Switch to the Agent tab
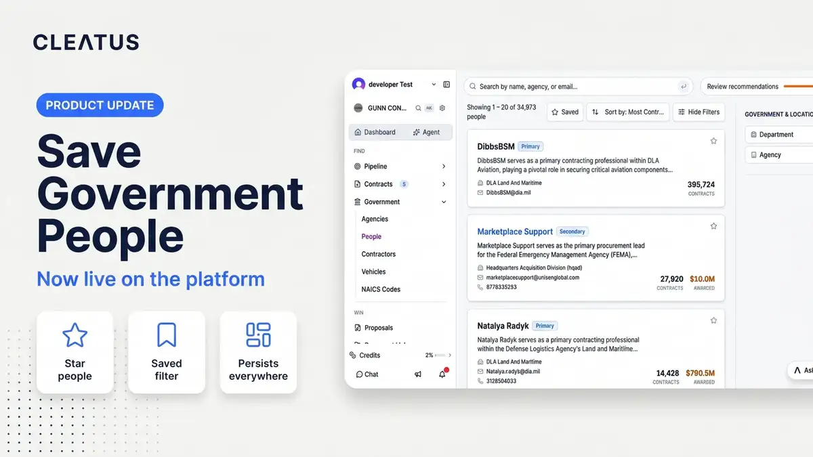The height and width of the screenshot is (457, 813). (425, 132)
